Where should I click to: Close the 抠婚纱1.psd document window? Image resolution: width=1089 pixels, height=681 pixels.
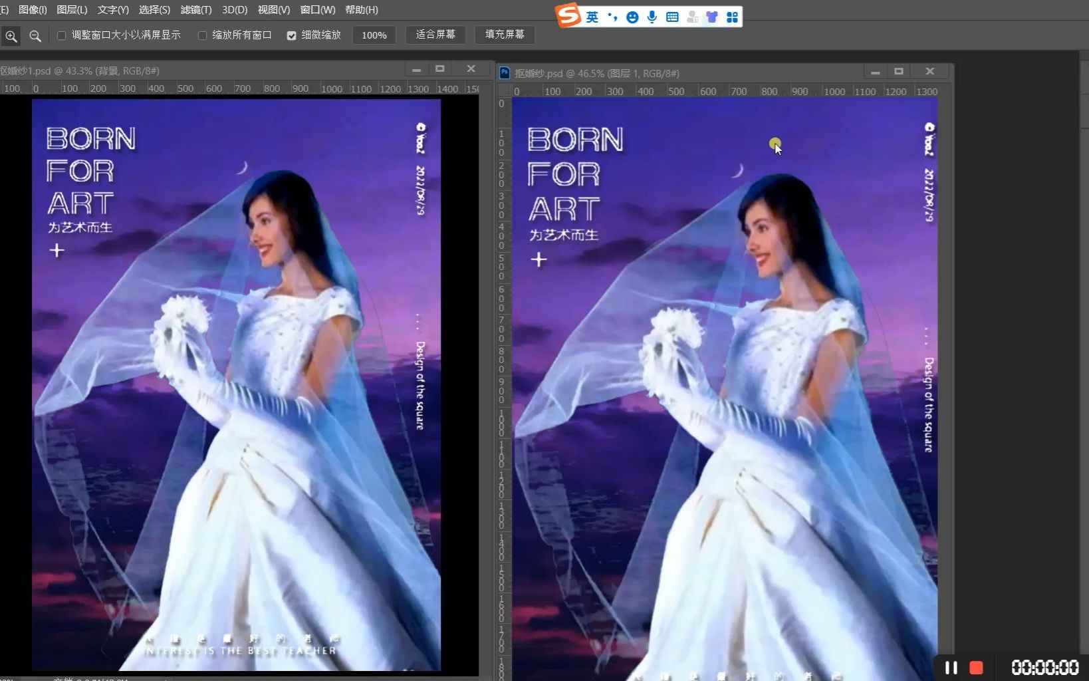coord(471,69)
